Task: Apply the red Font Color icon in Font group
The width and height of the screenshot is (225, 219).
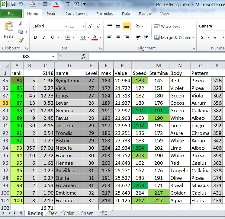Action: [x=95, y=38]
